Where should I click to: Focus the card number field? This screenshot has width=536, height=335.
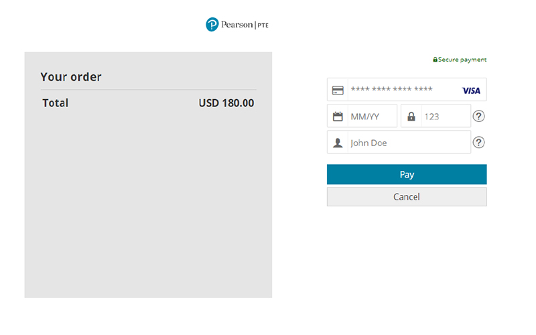pos(407,90)
